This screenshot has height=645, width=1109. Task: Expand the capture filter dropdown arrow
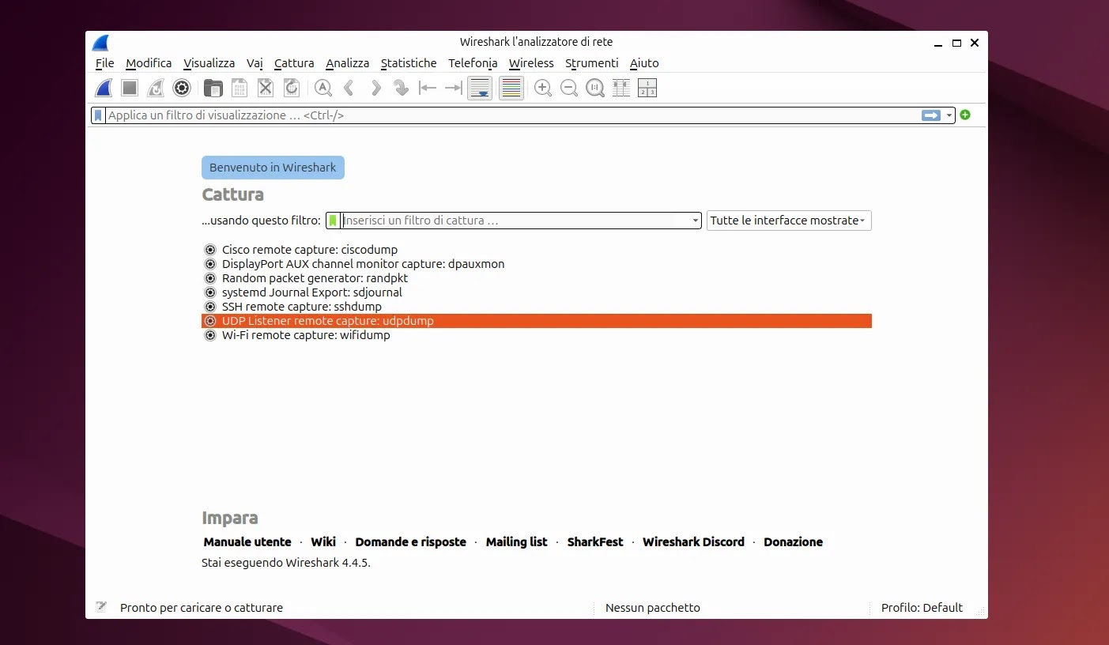696,221
